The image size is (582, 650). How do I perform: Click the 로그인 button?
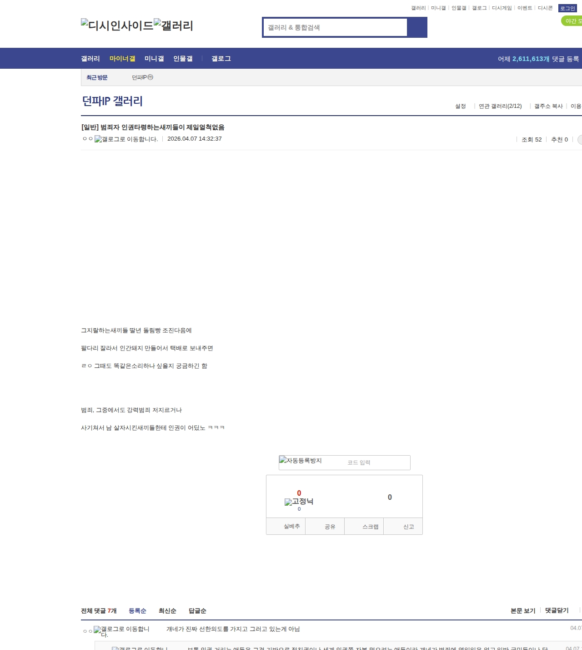567,8
